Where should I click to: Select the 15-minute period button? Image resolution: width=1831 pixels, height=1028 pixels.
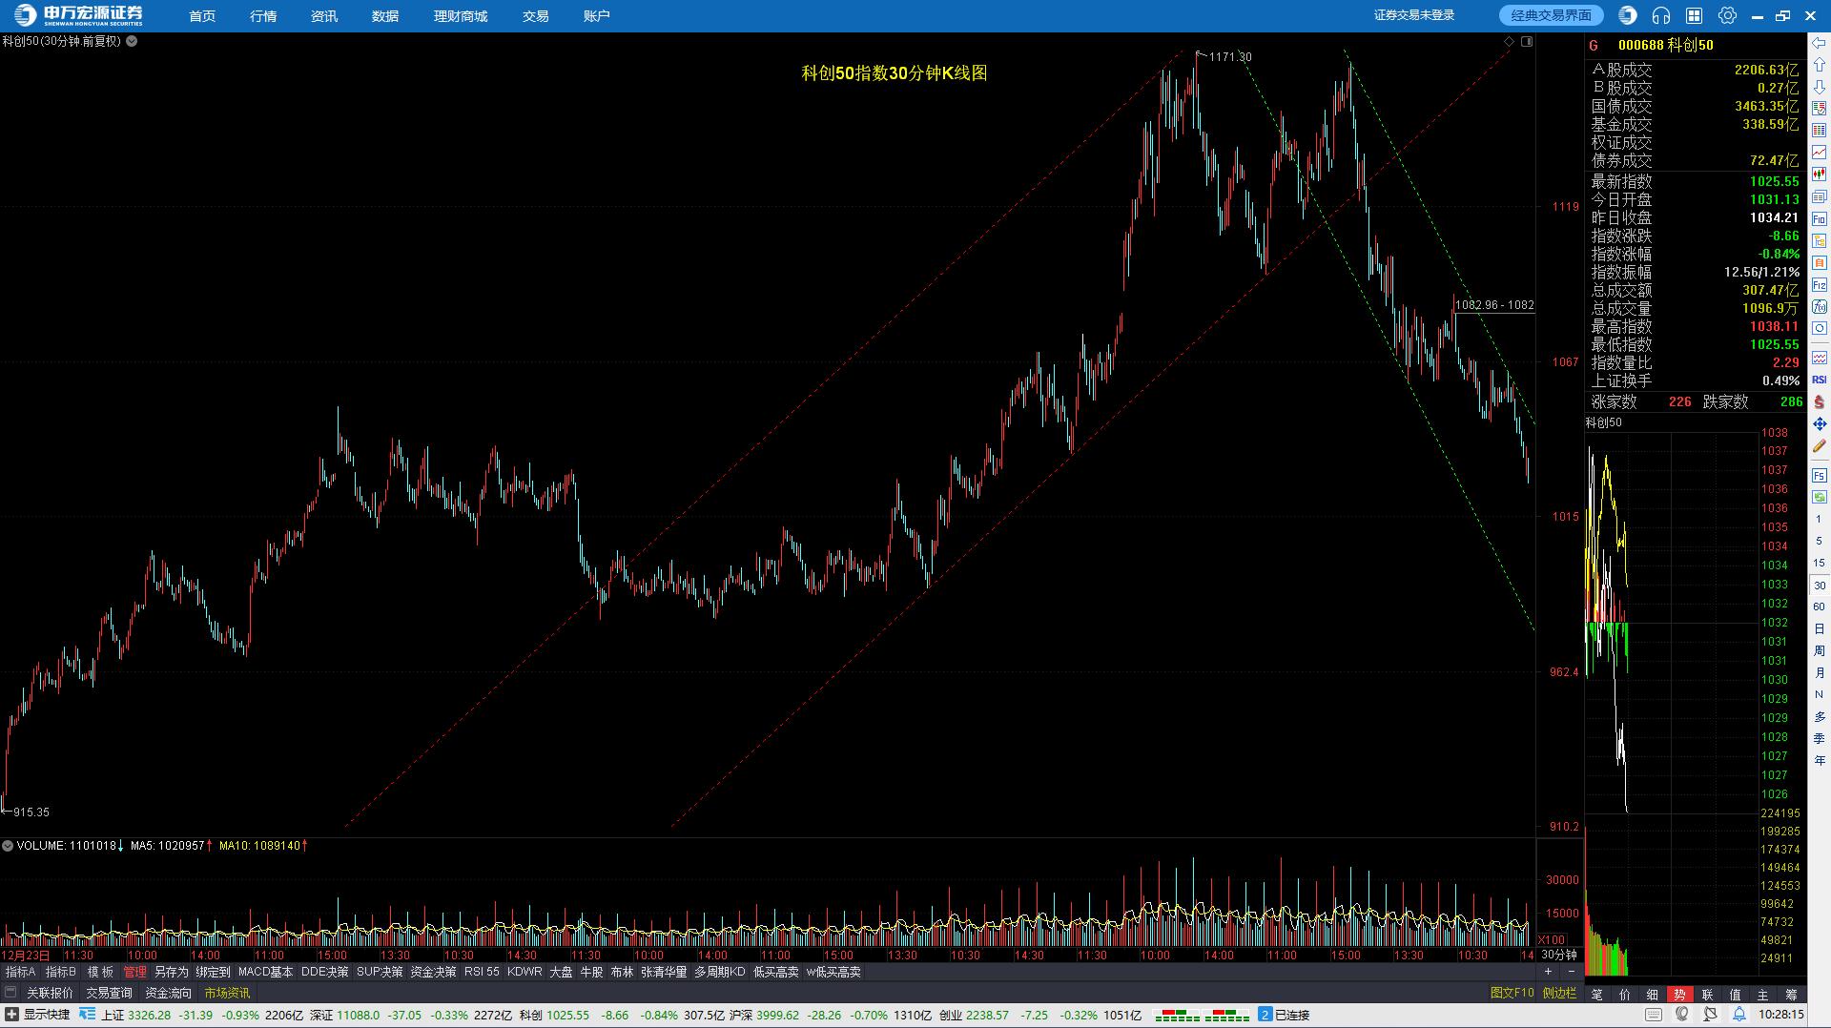[1820, 563]
